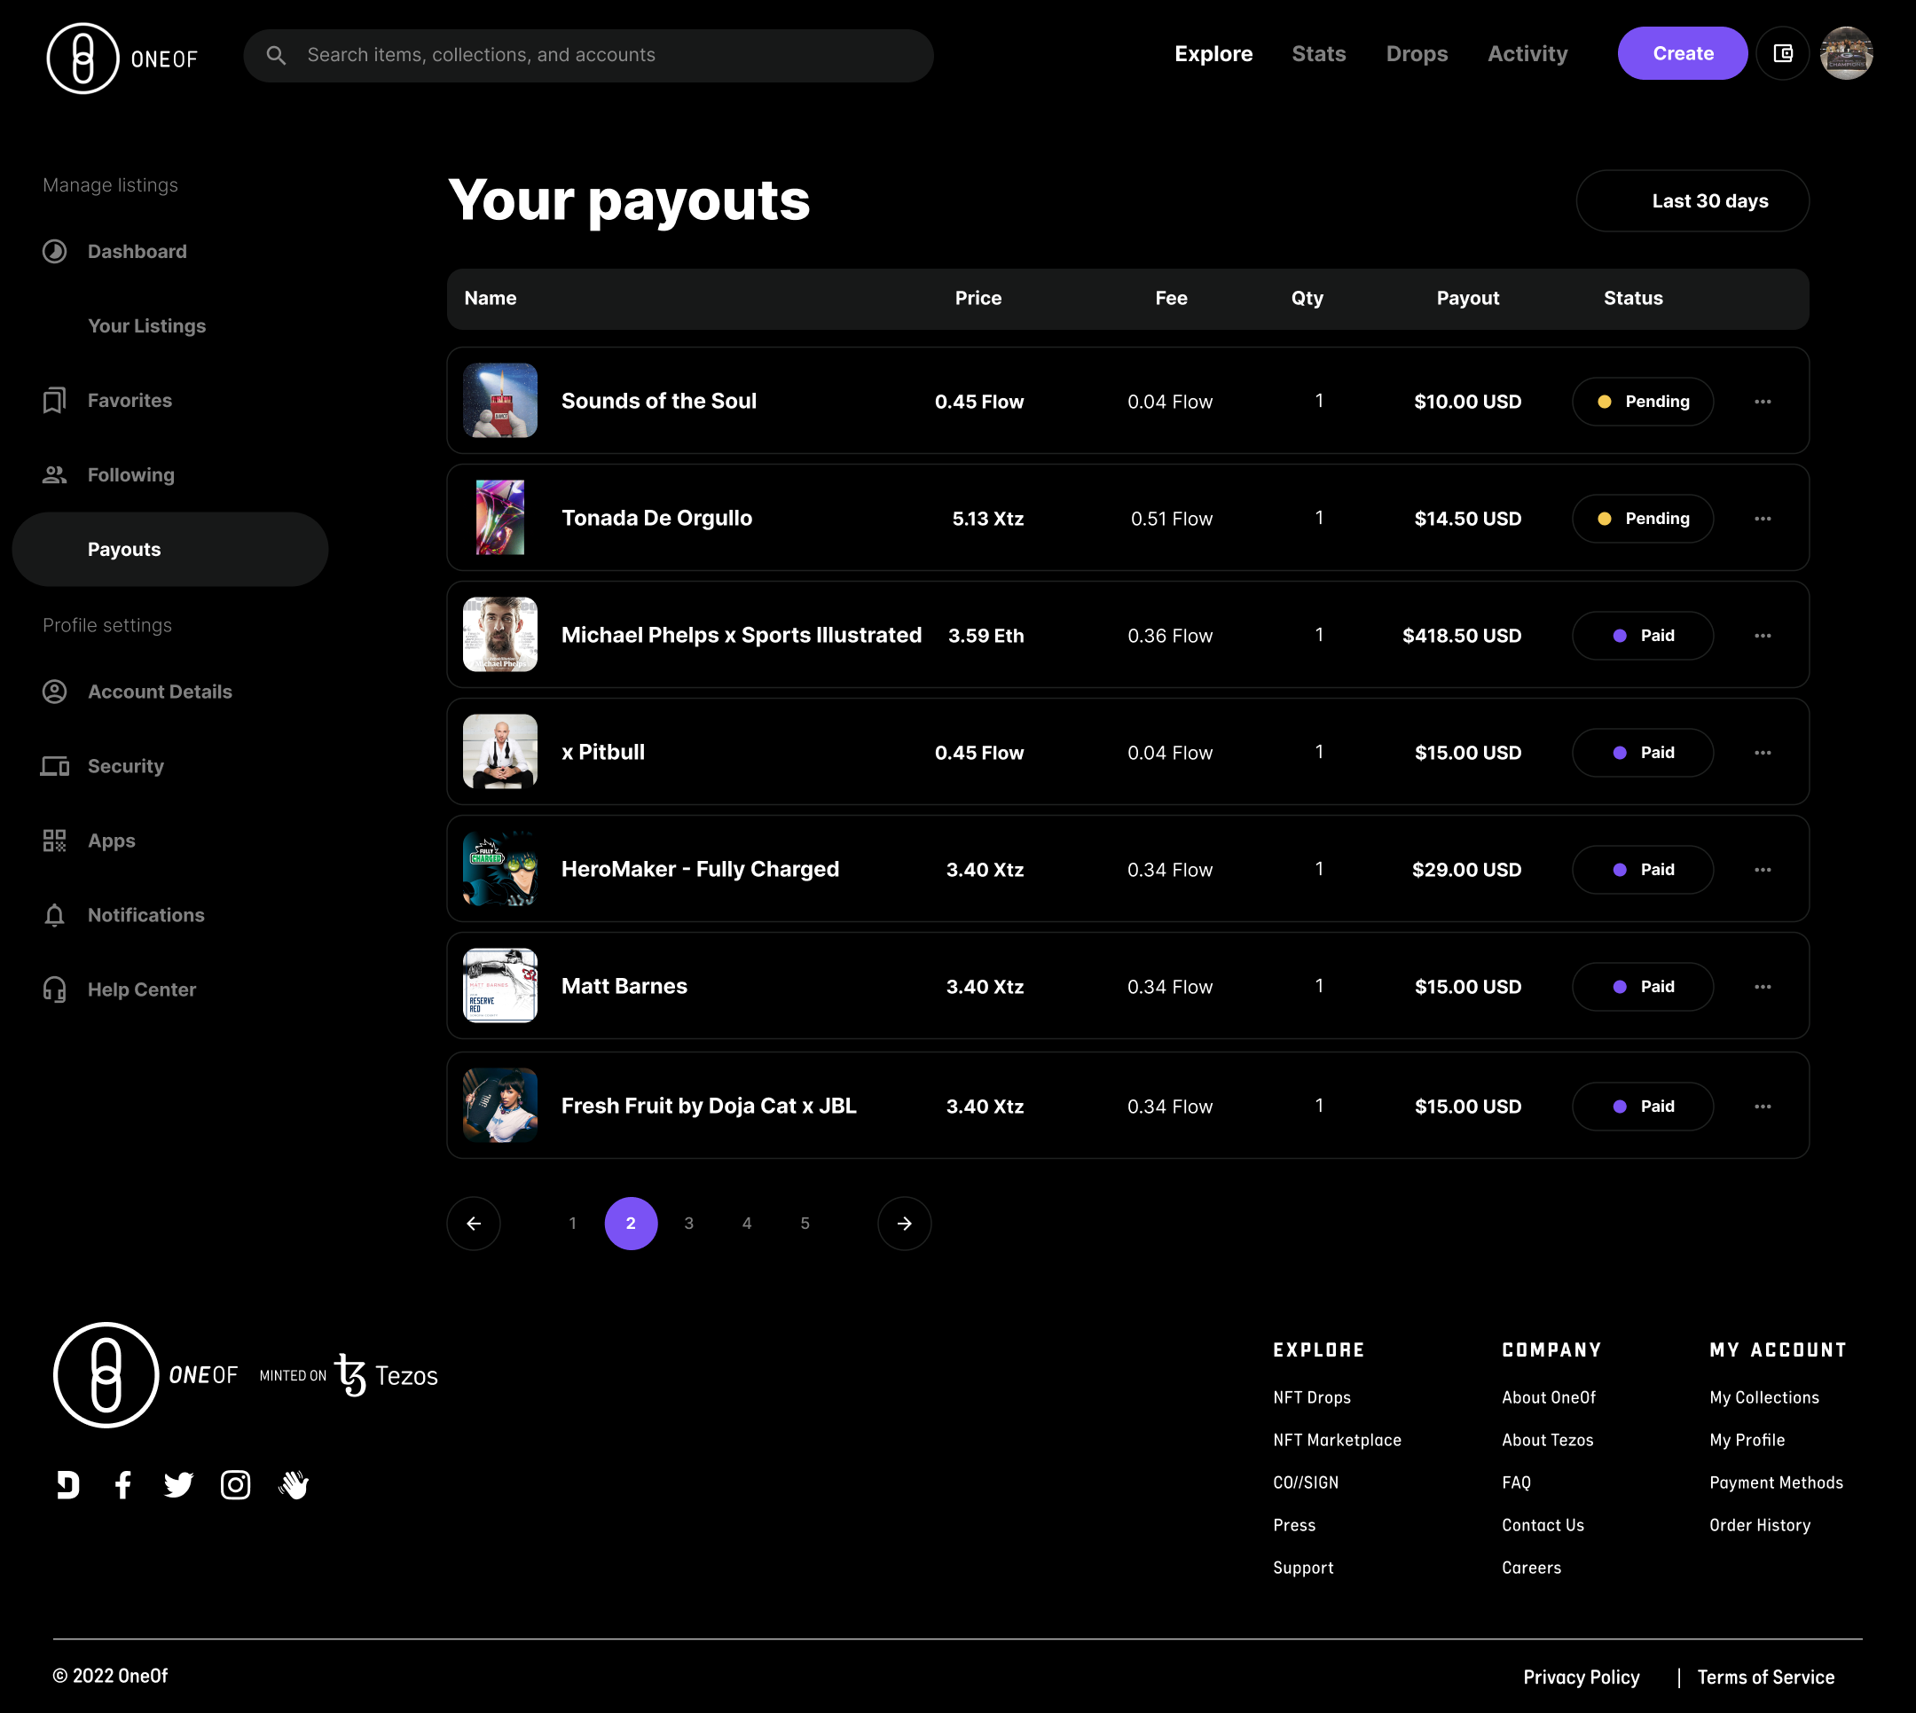Screen dimensions: 1916x1713
Task: Open the Drops navigation item
Action: pos(1416,54)
